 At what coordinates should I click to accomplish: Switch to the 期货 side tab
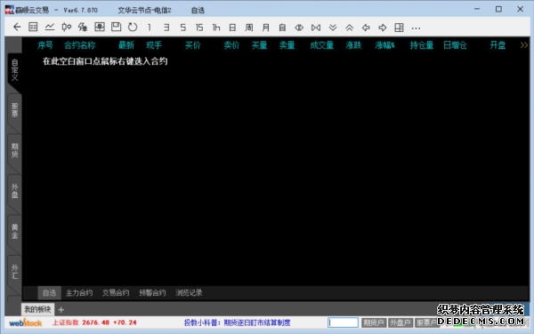coord(14,150)
